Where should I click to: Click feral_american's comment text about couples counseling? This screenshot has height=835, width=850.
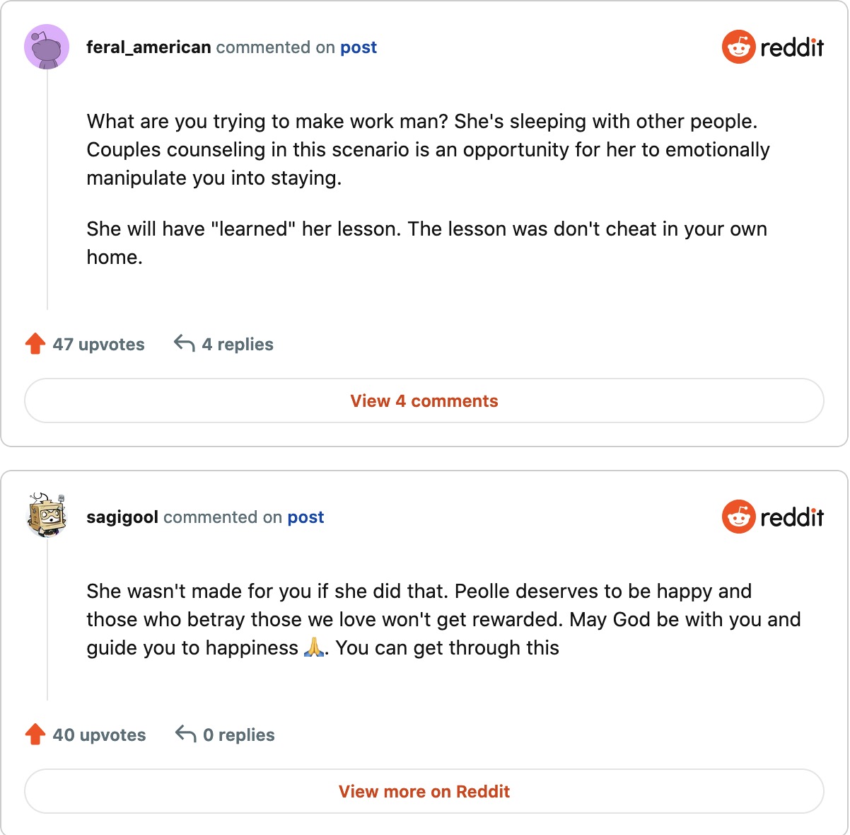click(428, 150)
